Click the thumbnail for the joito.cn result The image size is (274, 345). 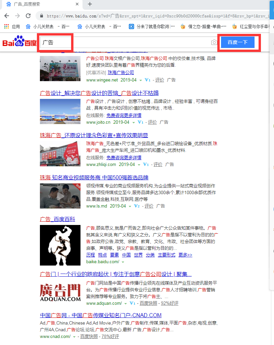click(x=60, y=112)
